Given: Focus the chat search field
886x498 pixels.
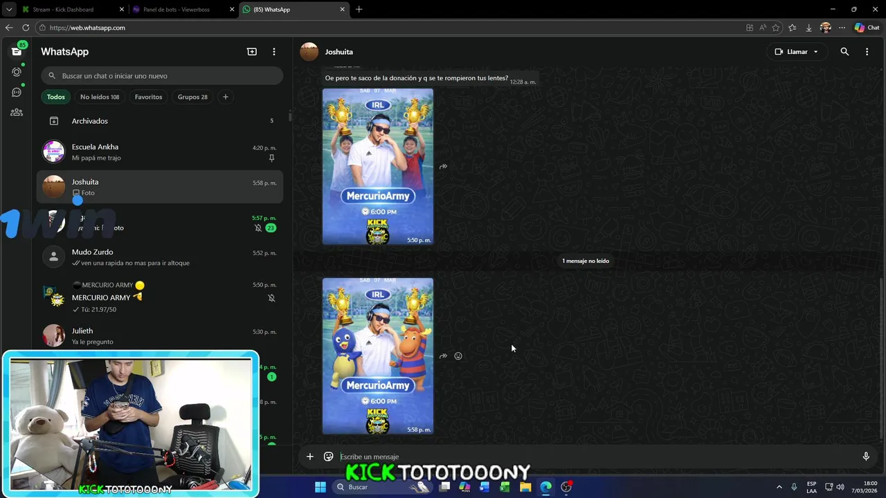Looking at the screenshot, I should (x=162, y=76).
